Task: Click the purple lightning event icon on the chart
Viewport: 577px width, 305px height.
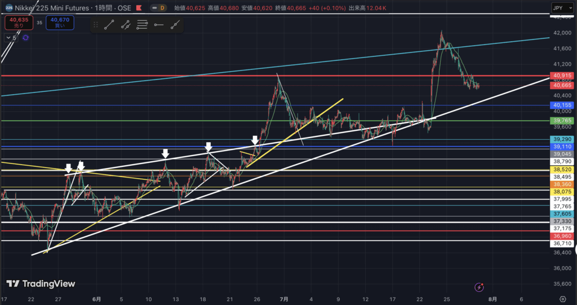Action: point(479,287)
